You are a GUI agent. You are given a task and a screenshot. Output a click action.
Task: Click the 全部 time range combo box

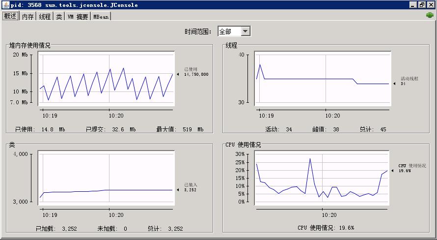pos(229,31)
